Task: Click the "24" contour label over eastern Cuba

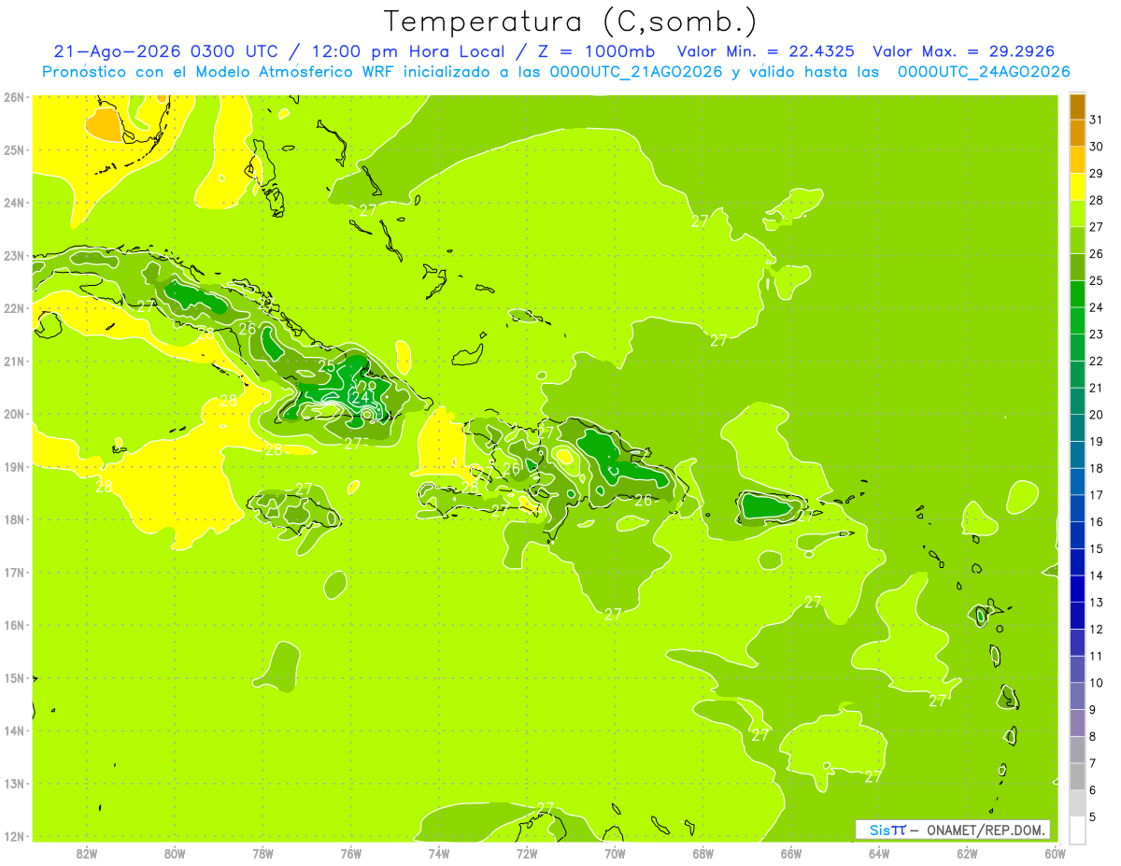Action: pyautogui.click(x=361, y=397)
